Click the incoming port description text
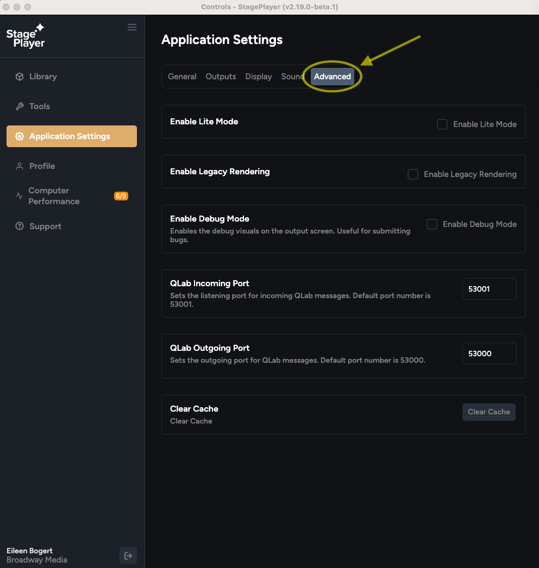This screenshot has width=539, height=568. point(300,300)
